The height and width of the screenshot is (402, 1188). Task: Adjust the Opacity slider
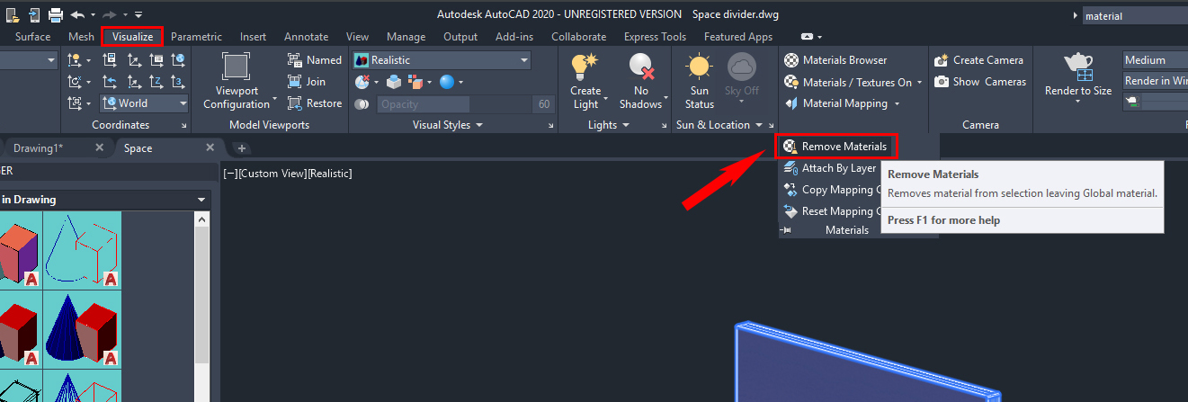click(455, 104)
